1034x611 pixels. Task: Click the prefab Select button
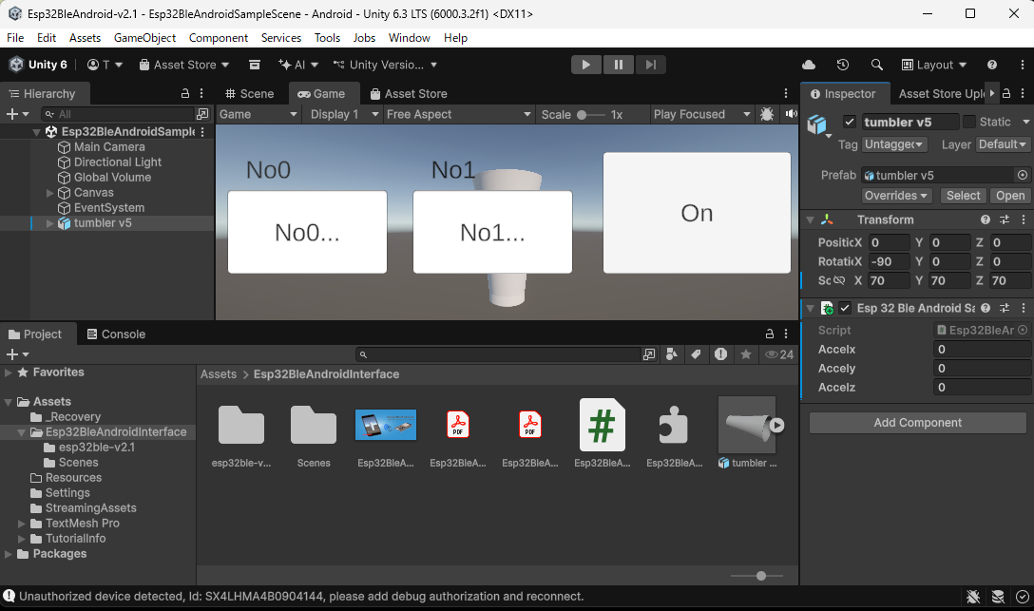pyautogui.click(x=962, y=196)
